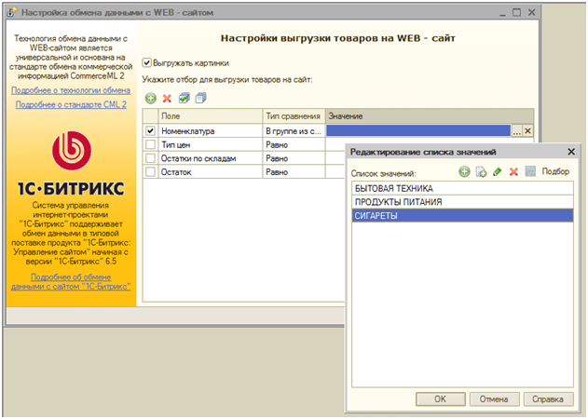The image size is (588, 419).
Task: Click the Остаток field cell
Action: (210, 172)
